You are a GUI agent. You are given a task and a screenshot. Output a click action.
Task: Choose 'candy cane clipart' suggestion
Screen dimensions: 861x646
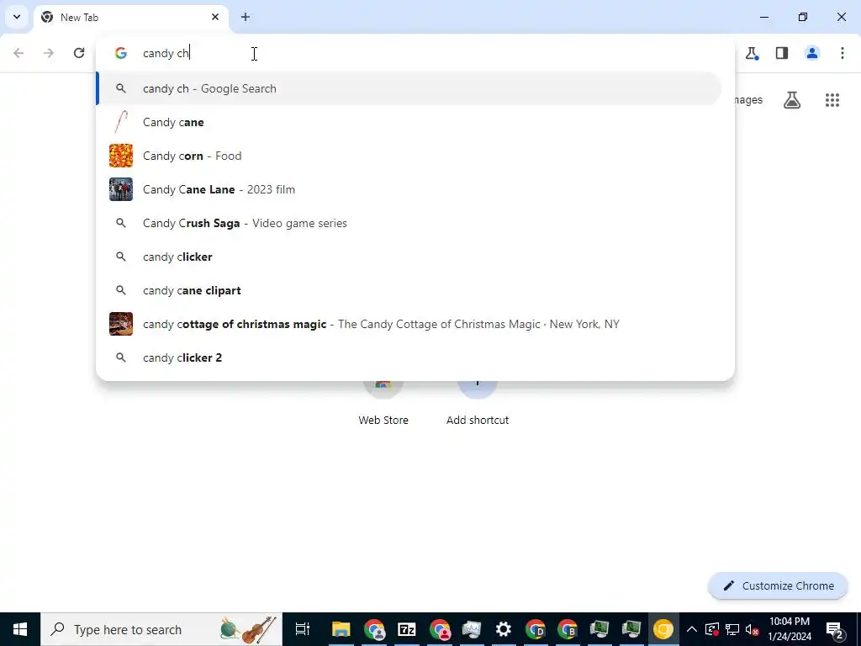point(409,290)
